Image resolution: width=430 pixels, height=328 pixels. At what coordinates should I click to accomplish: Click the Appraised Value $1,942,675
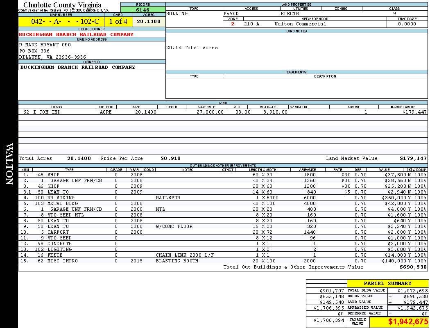pyautogui.click(x=412, y=308)
